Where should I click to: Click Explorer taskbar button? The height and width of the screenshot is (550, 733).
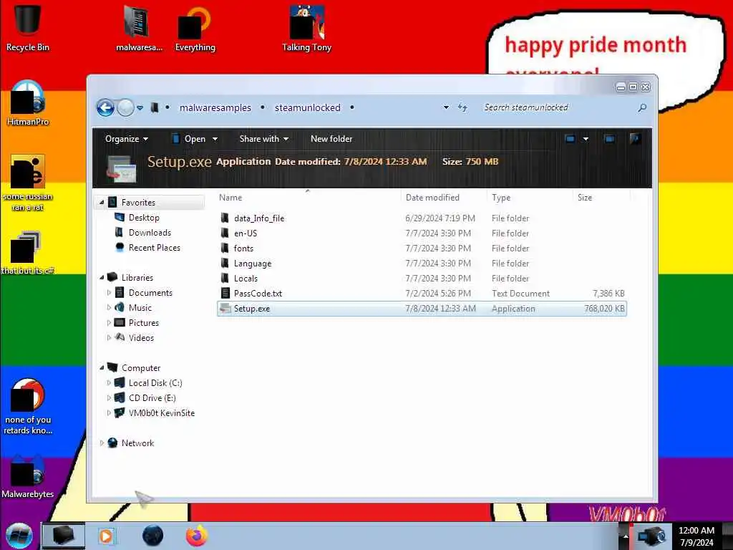click(x=64, y=536)
